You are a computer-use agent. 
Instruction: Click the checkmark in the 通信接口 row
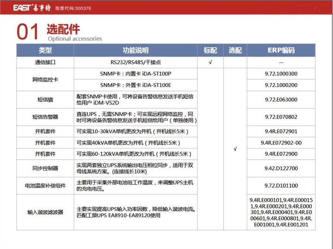coord(210,62)
